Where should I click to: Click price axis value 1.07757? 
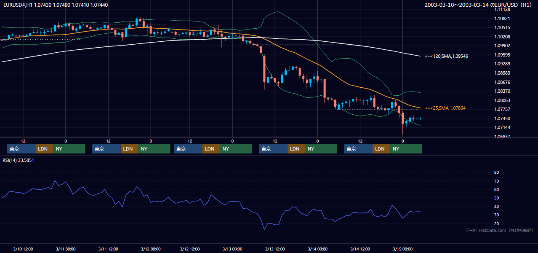(x=502, y=109)
